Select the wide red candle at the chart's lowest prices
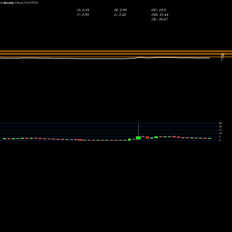Viewport: 232px width, 232px height. coord(80,140)
